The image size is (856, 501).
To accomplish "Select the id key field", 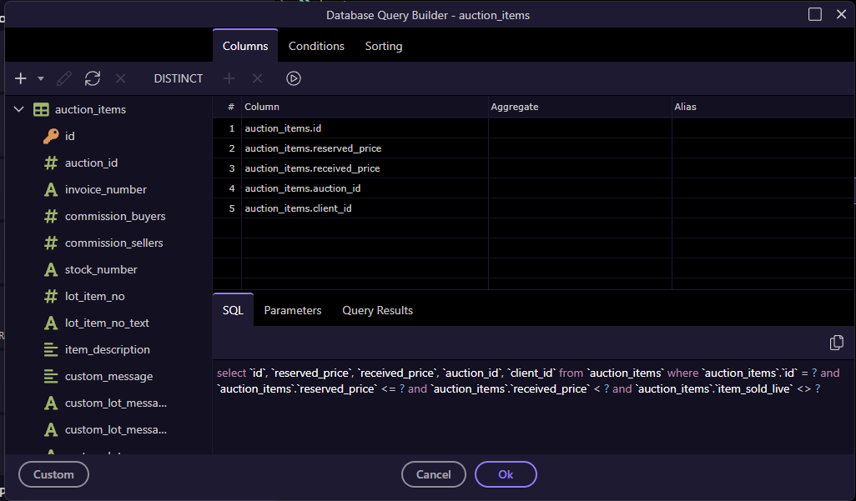I will [x=70, y=136].
